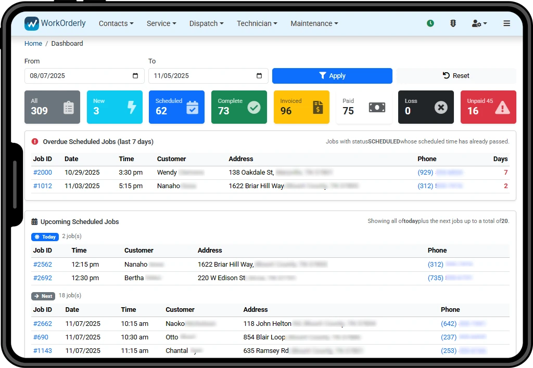Viewport: 533px width, 368px height.
Task: Select the Invoiced card with invoice icon
Action: coord(301,107)
